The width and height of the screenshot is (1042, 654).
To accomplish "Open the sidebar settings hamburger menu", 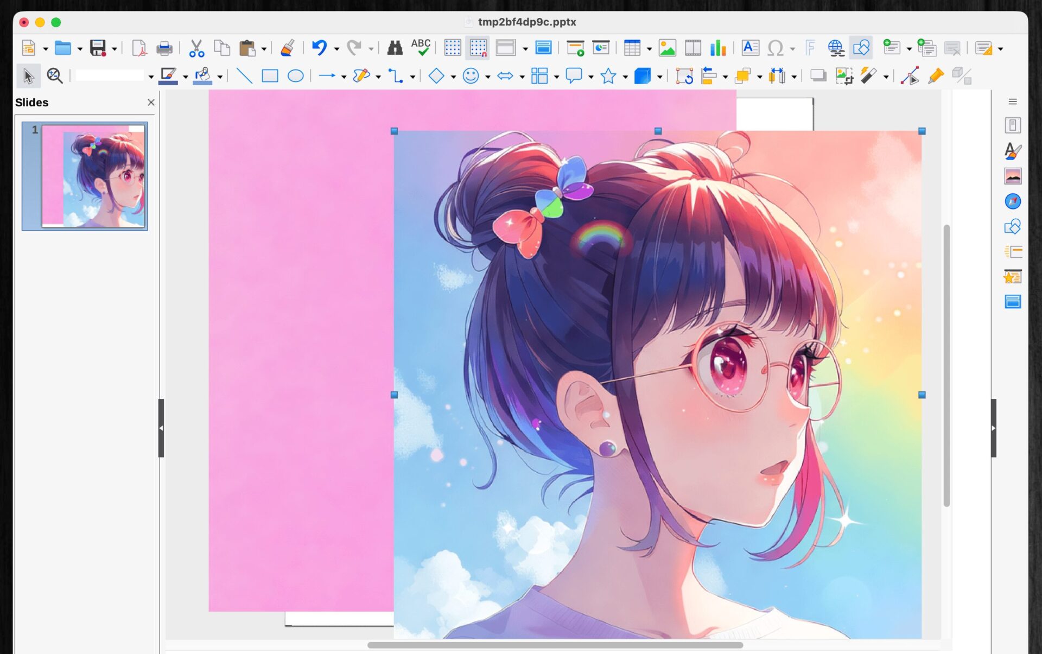I will 1012,101.
